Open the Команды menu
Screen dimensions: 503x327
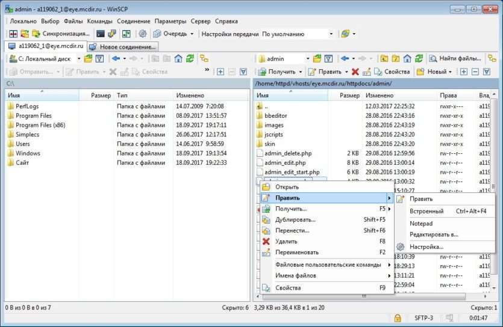[100, 21]
